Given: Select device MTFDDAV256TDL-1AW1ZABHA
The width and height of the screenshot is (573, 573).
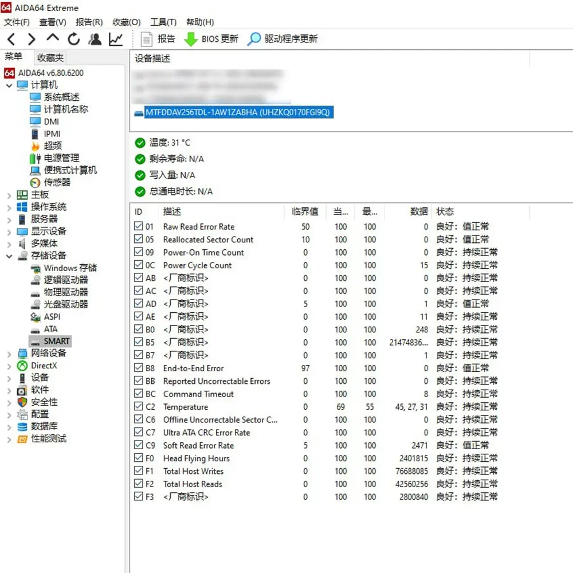Looking at the screenshot, I should [x=238, y=112].
